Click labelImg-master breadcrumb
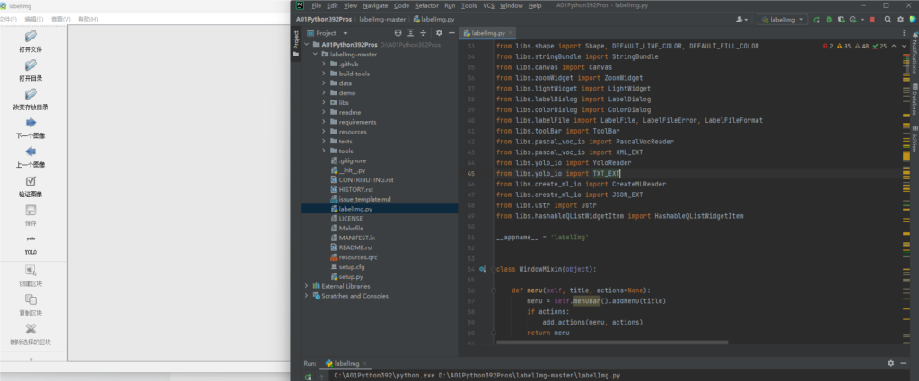The height and width of the screenshot is (381, 919). coord(382,20)
